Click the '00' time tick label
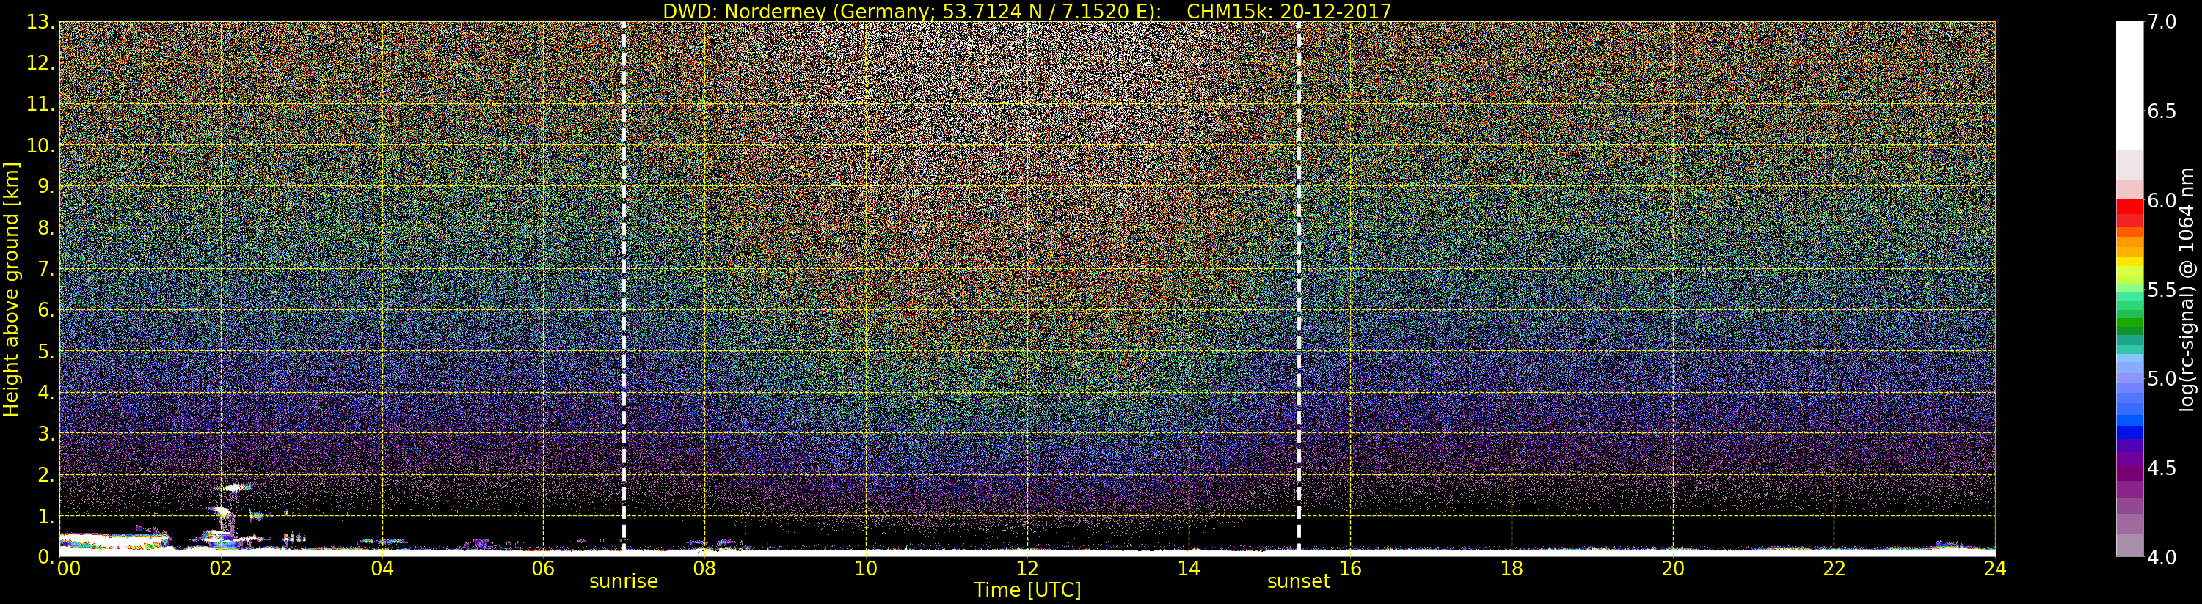2202x604 pixels. [x=68, y=568]
